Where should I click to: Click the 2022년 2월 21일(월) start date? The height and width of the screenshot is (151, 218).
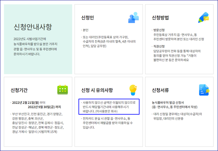click(x=26, y=103)
